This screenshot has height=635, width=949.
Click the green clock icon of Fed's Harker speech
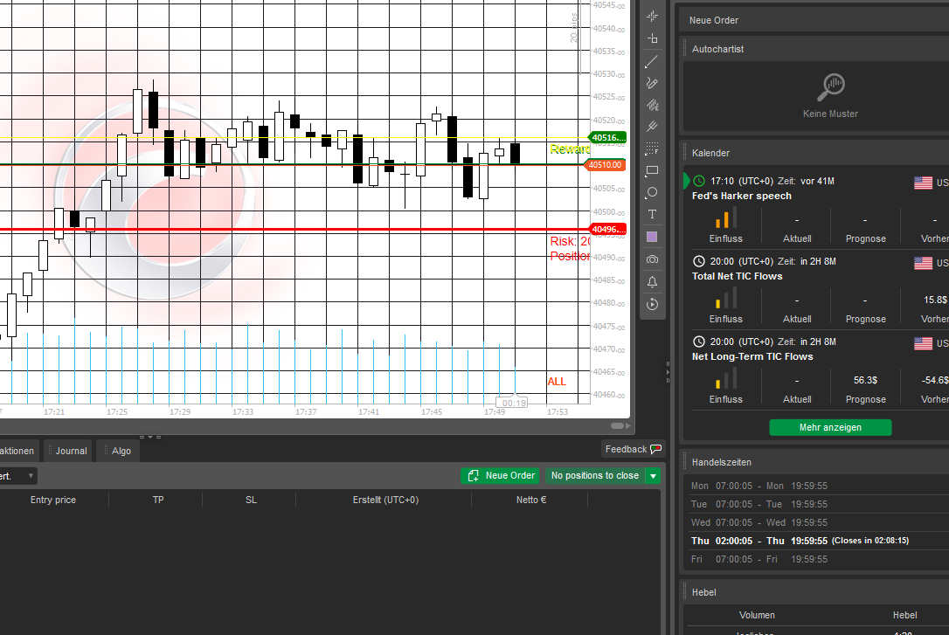pyautogui.click(x=699, y=181)
